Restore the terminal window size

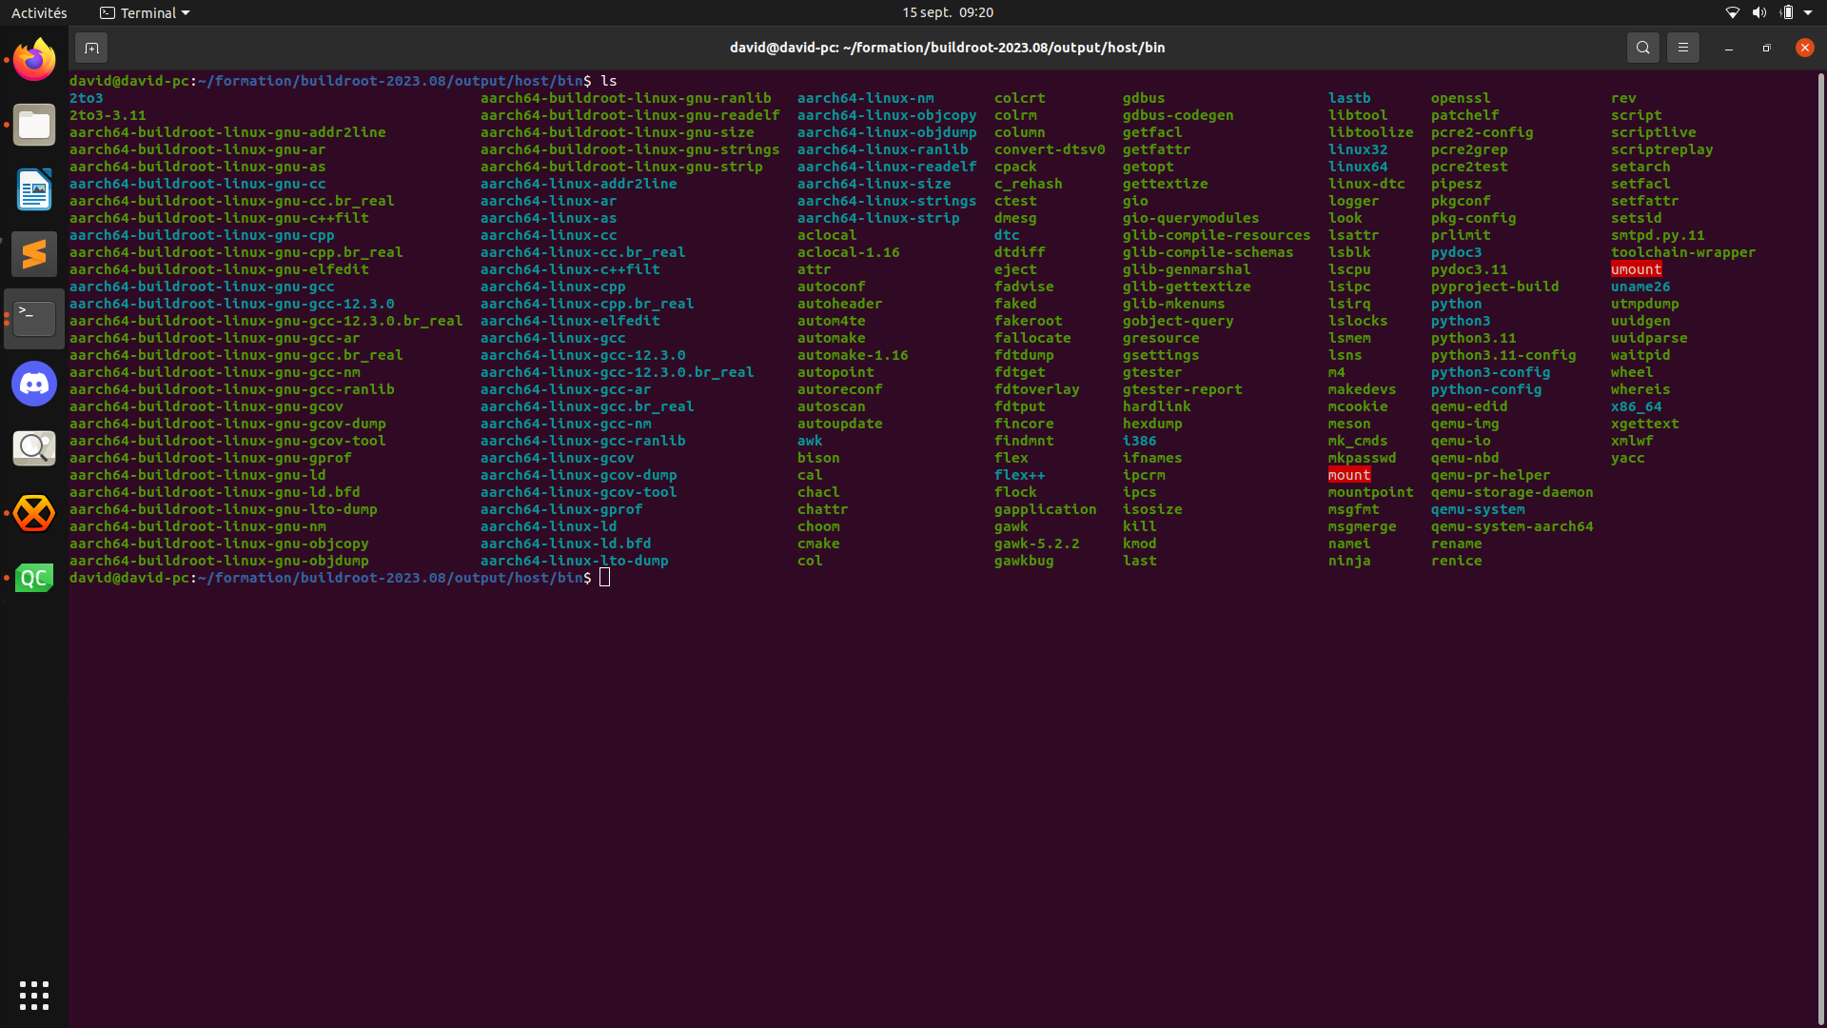coord(1766,48)
